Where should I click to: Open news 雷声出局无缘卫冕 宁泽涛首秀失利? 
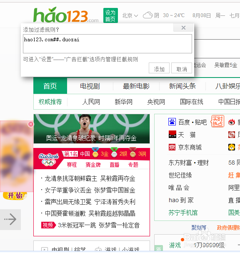[90, 202]
